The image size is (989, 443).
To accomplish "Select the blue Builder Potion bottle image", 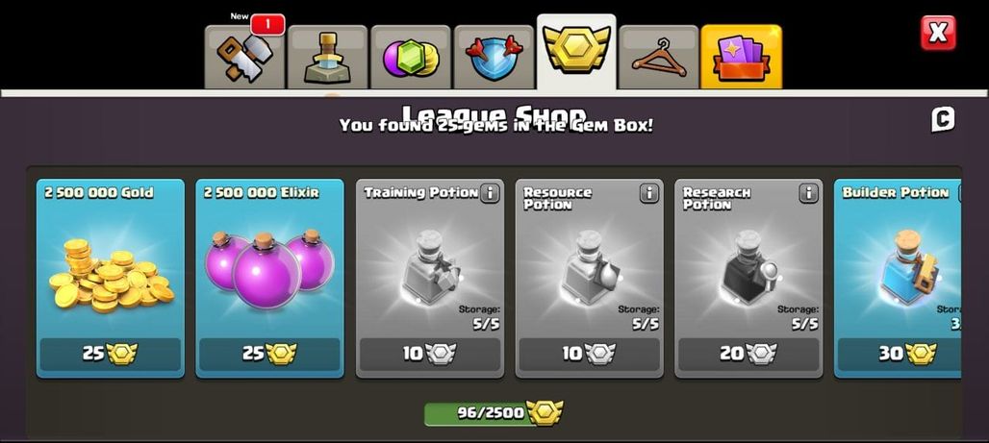I will pyautogui.click(x=907, y=267).
